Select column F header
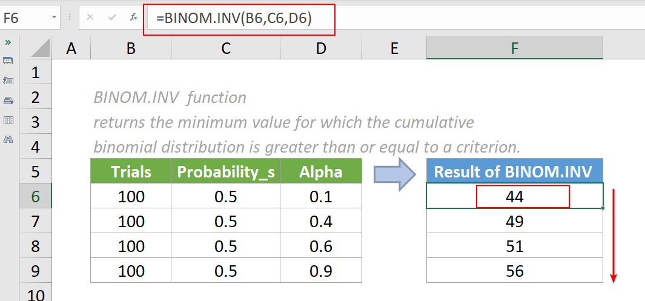 (514, 48)
